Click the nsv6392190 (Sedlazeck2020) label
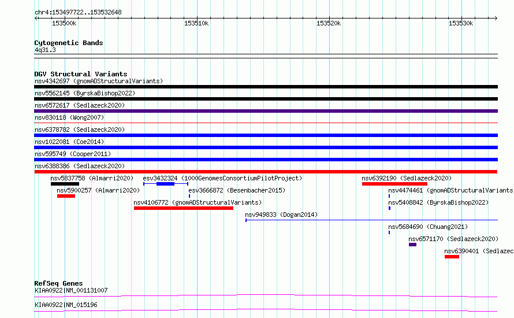Image resolution: width=514 pixels, height=318 pixels. pyautogui.click(x=407, y=178)
